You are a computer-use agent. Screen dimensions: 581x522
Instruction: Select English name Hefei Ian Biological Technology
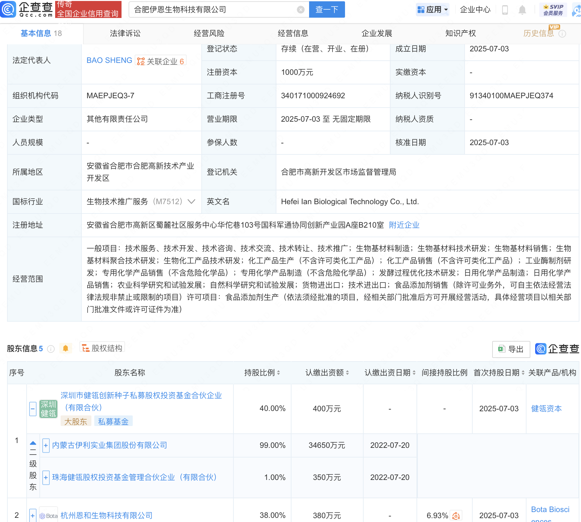pyautogui.click(x=350, y=202)
